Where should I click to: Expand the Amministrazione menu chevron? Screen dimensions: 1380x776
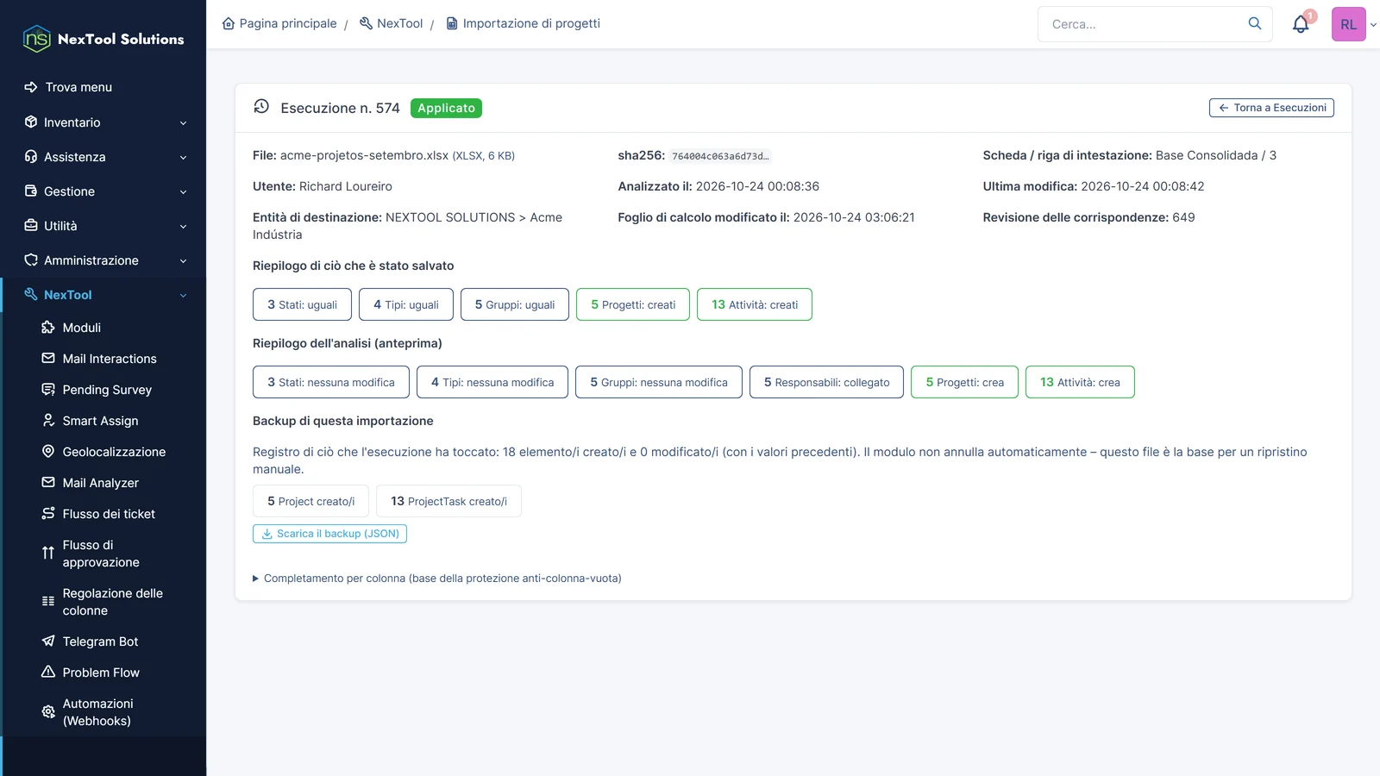[183, 261]
